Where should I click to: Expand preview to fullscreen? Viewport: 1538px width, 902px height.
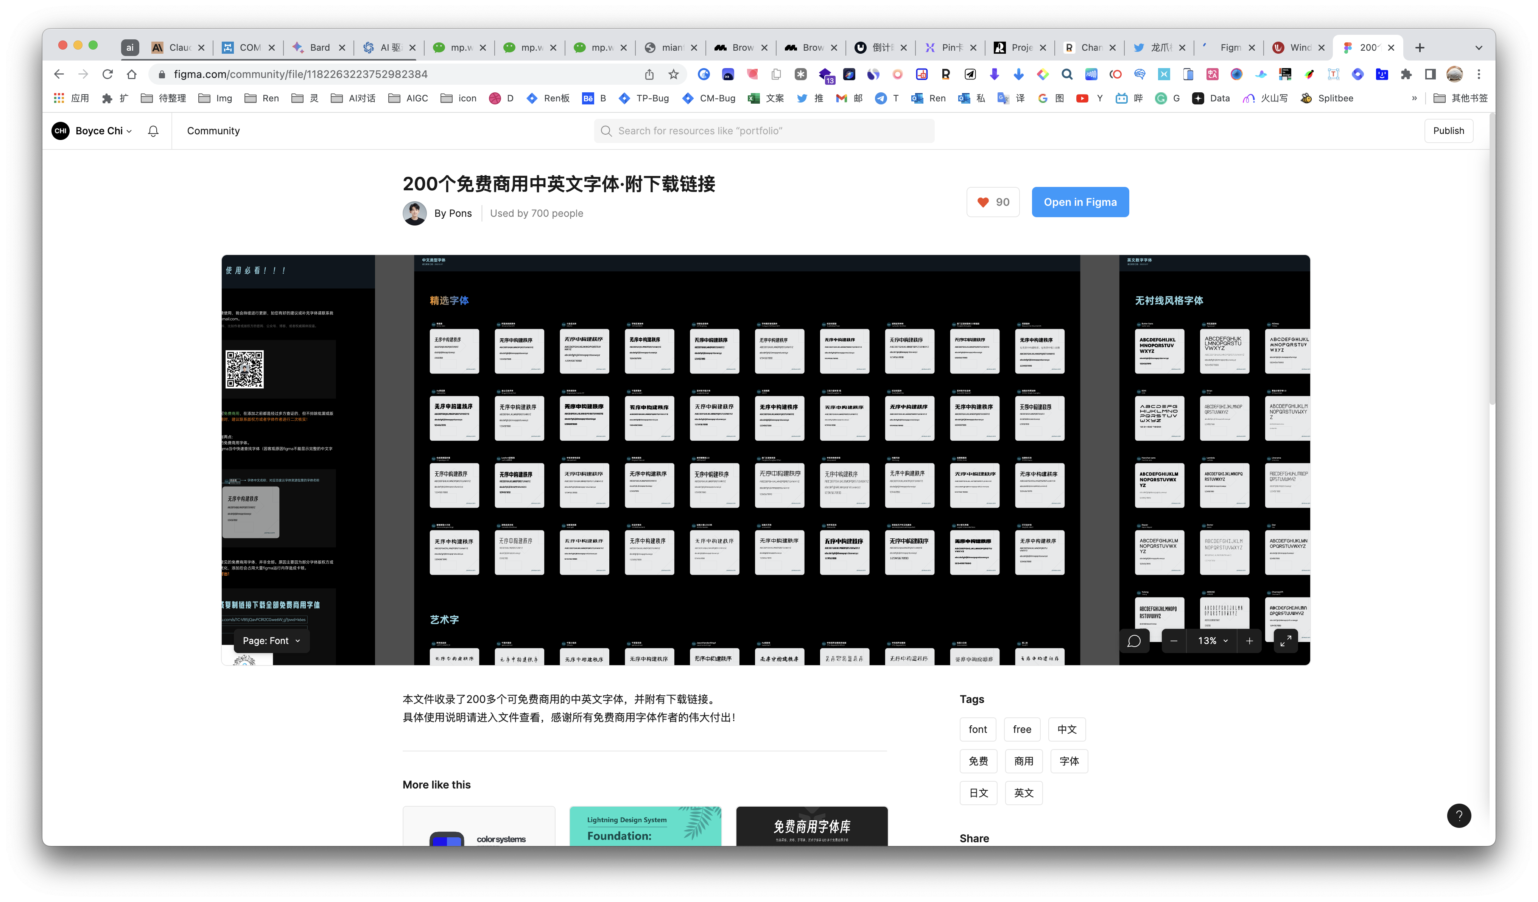point(1285,641)
